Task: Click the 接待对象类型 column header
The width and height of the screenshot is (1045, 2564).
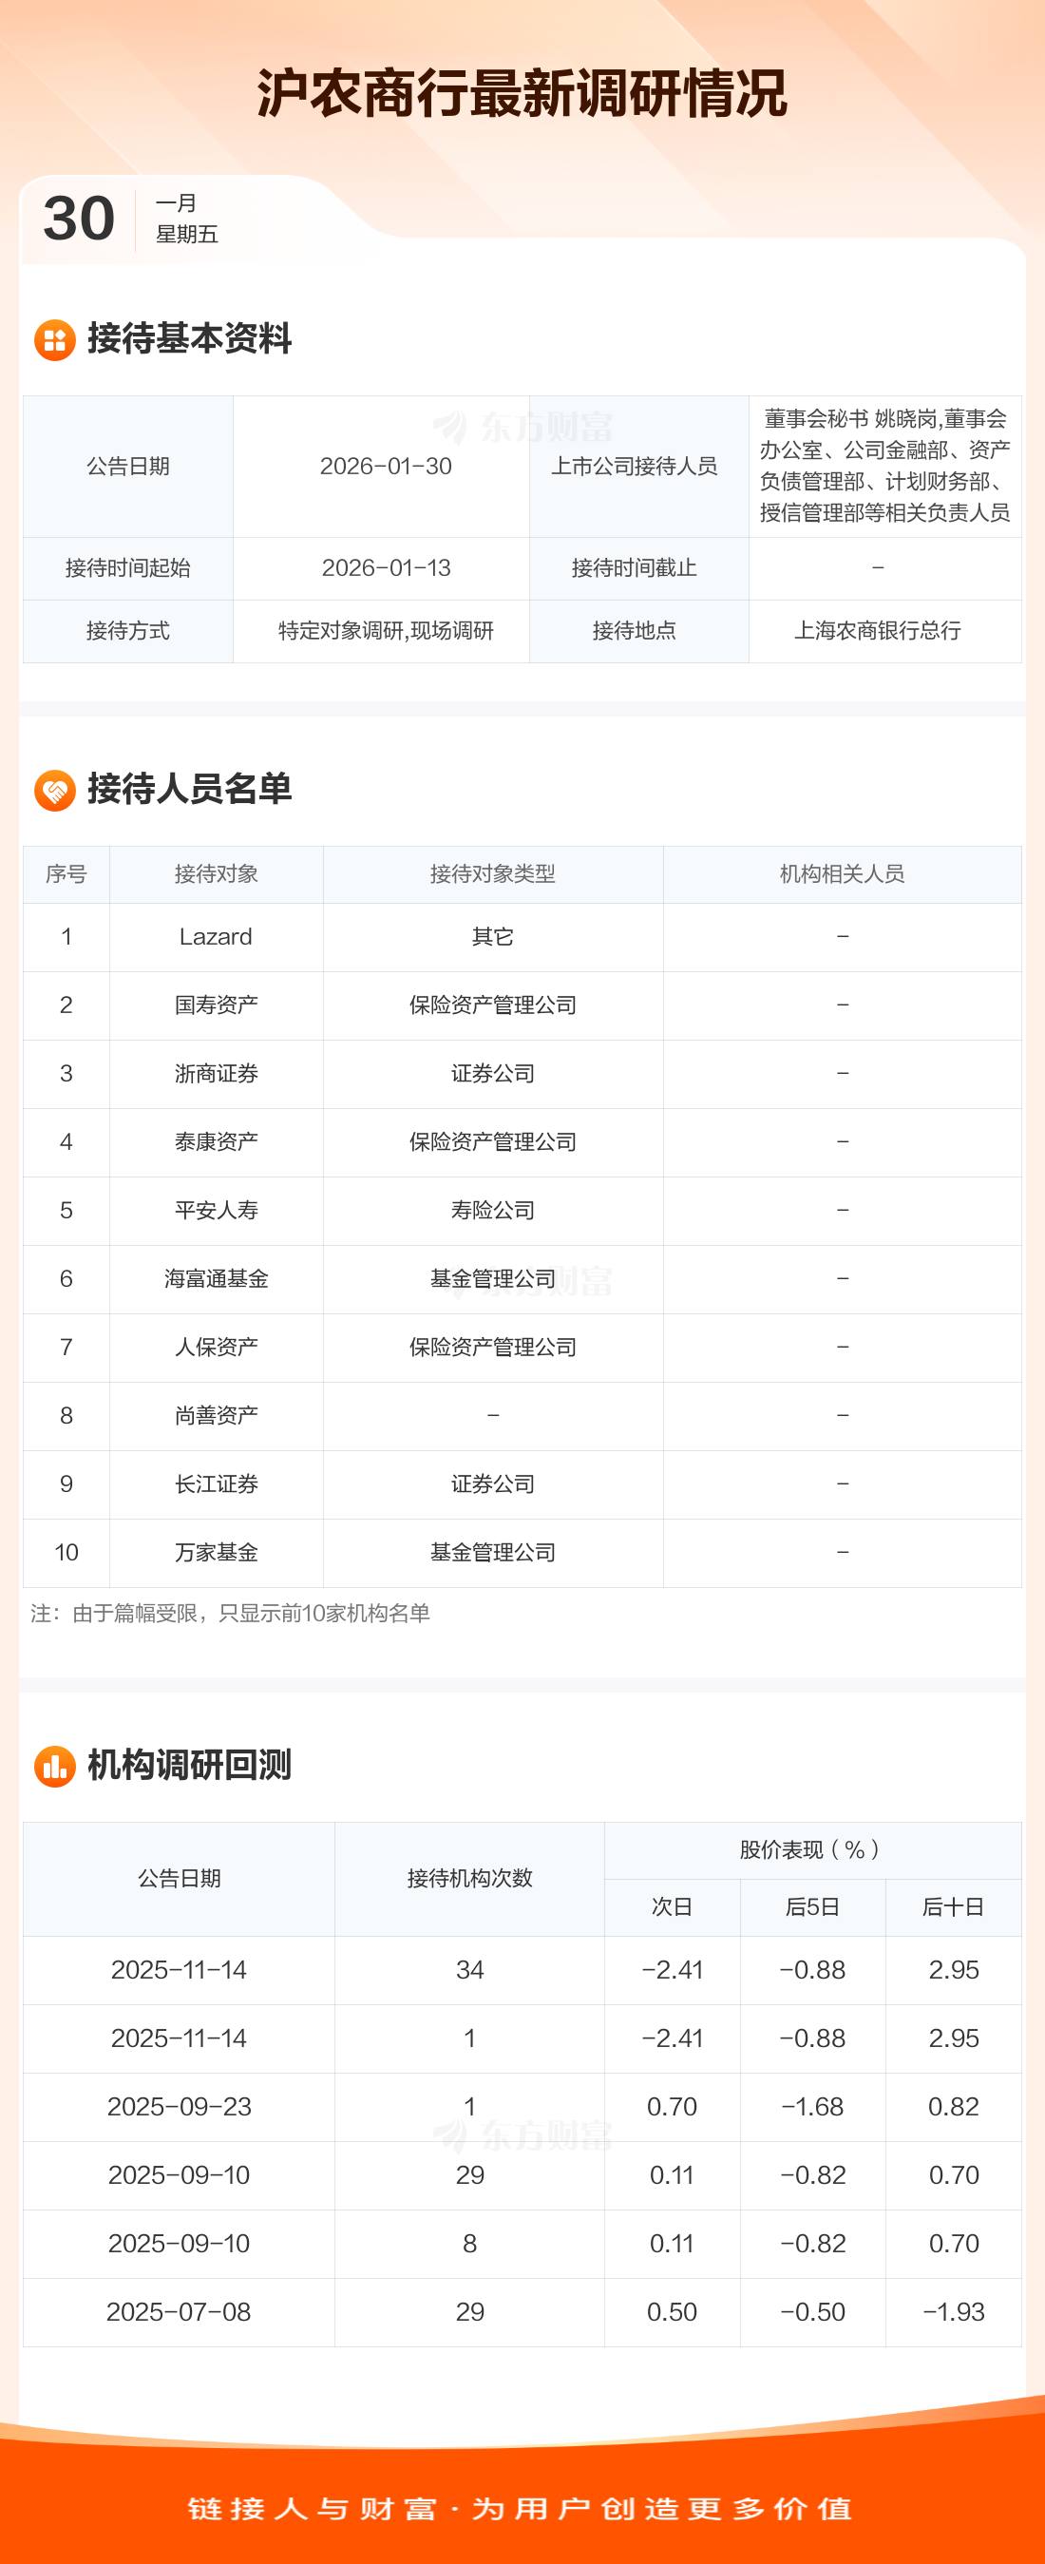Action: pyautogui.click(x=493, y=874)
